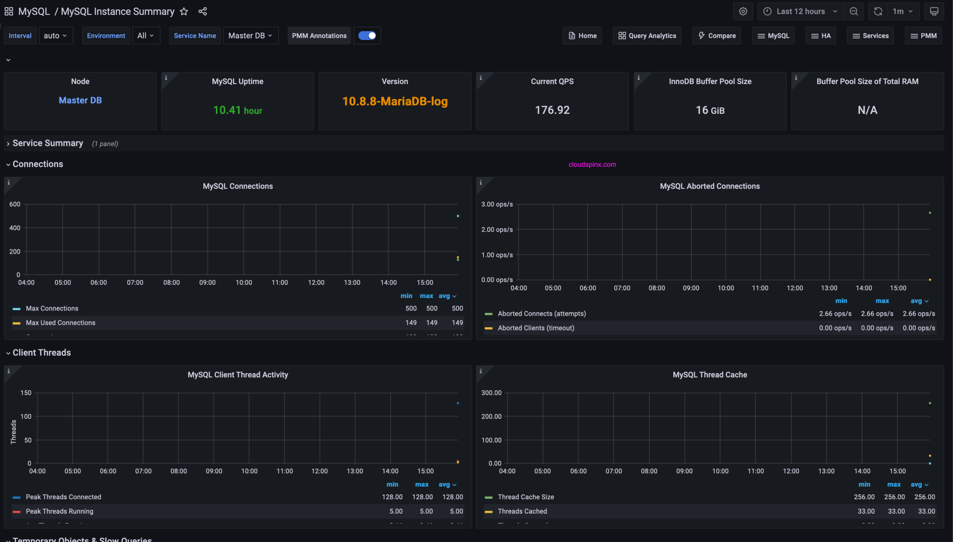Click the Thread Cache Size color swatch
The image size is (953, 542).
point(489,497)
